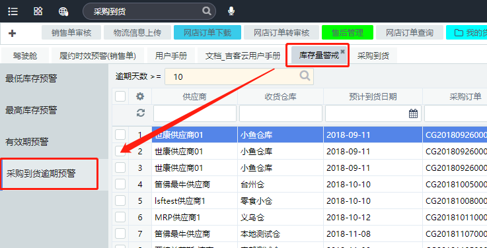Click the 采购订单 column header
This screenshot has height=248, width=487.
click(x=455, y=97)
